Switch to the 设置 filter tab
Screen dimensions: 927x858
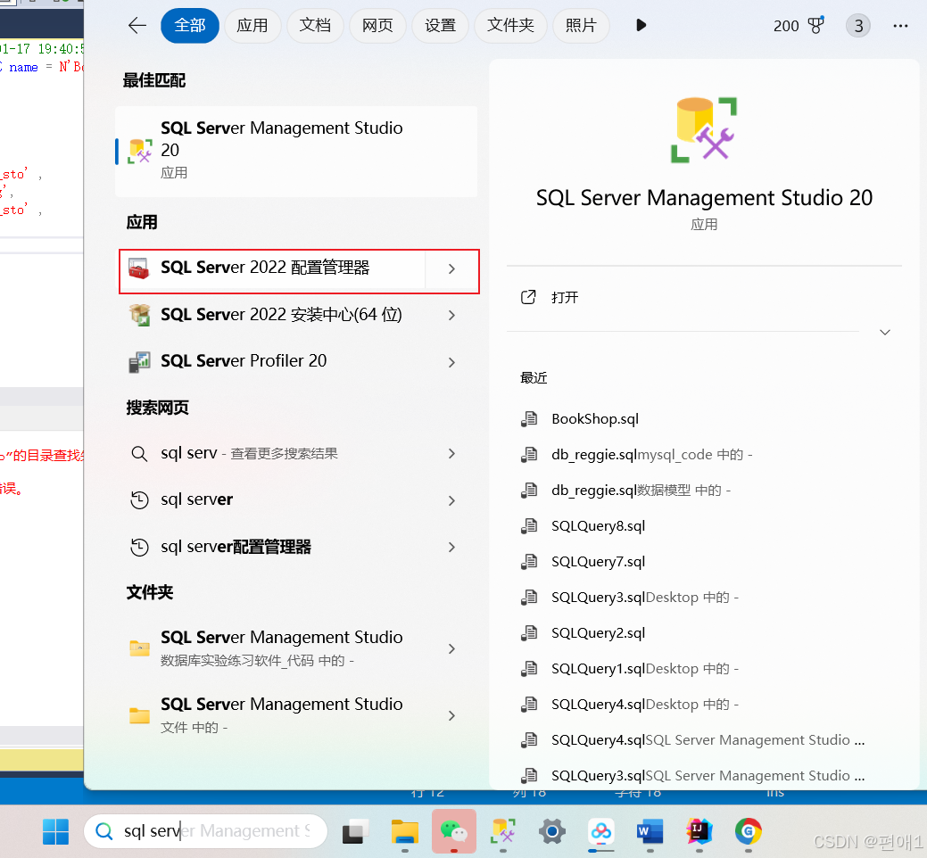click(441, 25)
